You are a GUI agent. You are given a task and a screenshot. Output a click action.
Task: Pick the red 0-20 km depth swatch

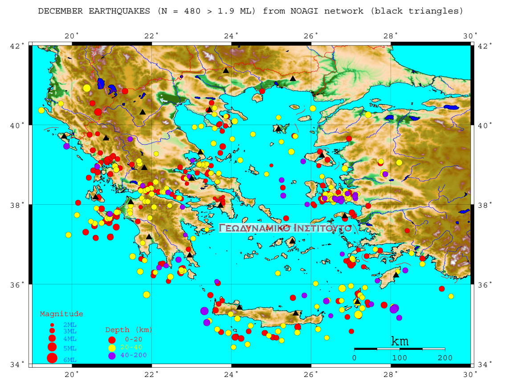[112, 340]
